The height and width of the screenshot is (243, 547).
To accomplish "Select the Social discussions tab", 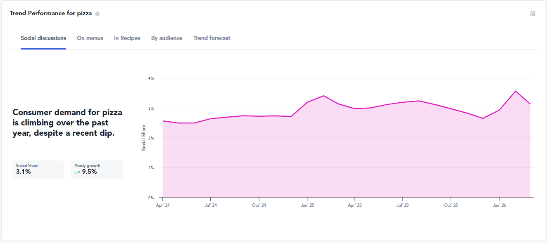I will [x=43, y=38].
